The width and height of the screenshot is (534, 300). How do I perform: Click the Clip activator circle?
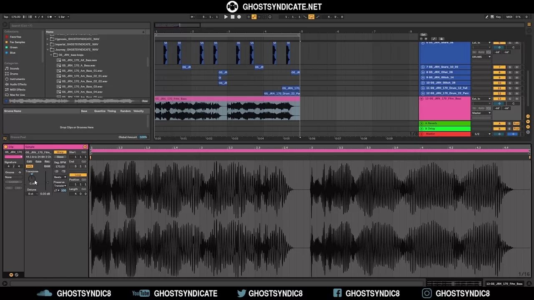pos(6,147)
